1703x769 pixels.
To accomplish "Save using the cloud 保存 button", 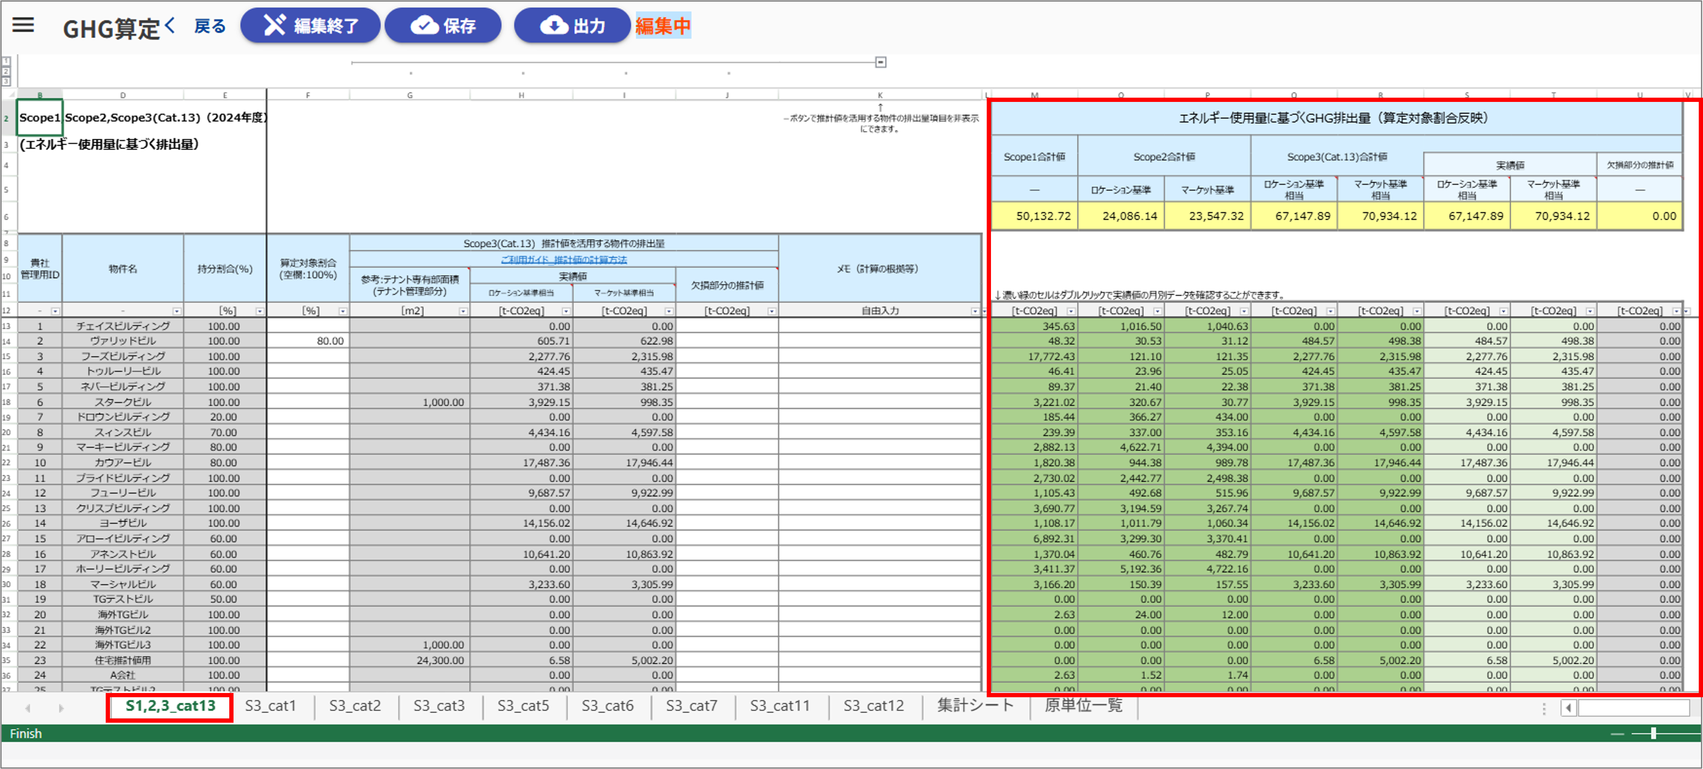I will pos(442,26).
